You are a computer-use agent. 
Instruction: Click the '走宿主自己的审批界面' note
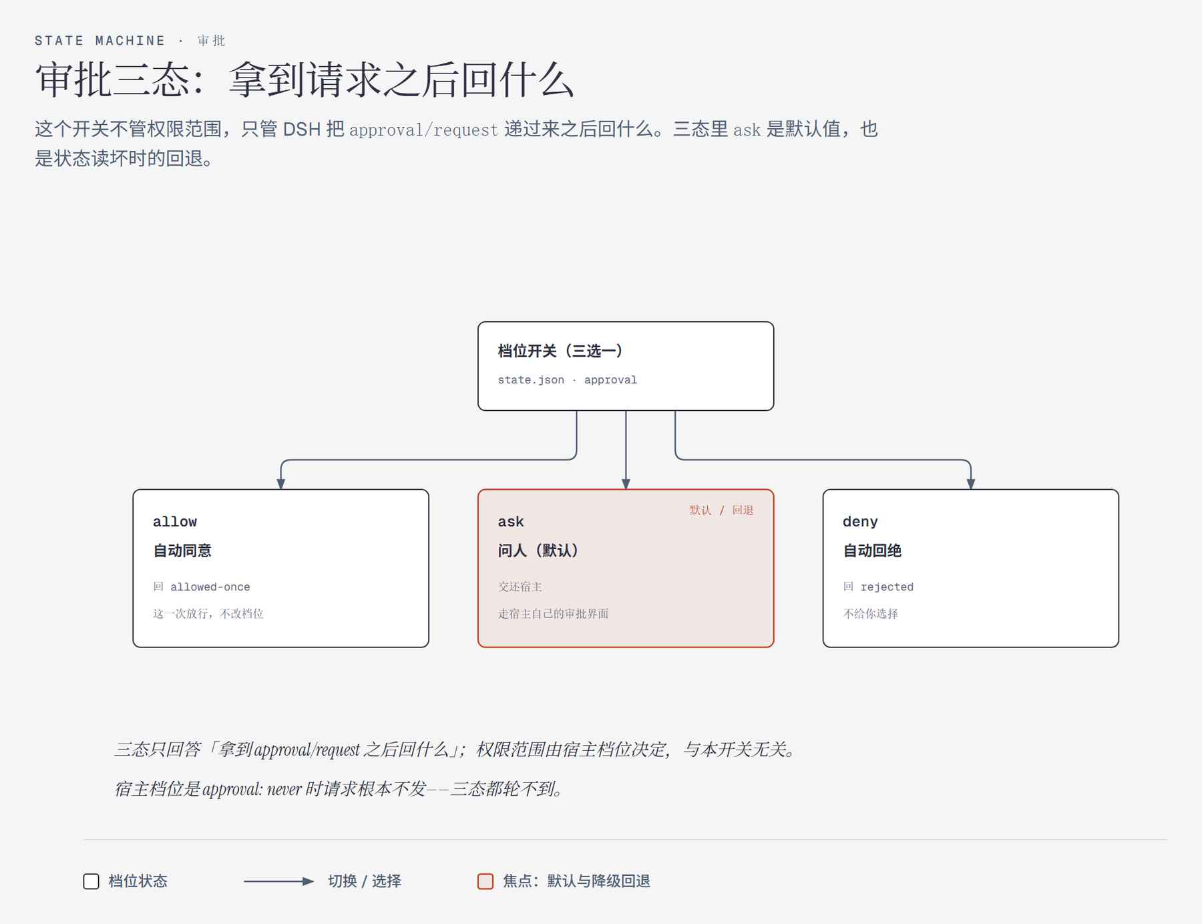[x=553, y=613]
